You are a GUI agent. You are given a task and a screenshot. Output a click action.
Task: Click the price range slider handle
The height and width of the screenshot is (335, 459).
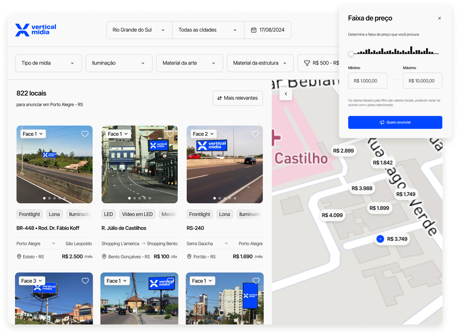[351, 54]
